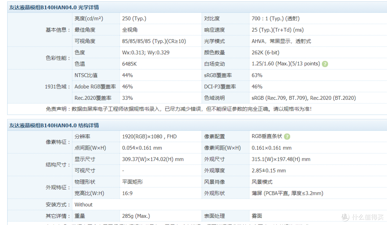Click the 外观特征 category label
Screen dimensions: 387x225
[x=58, y=187]
